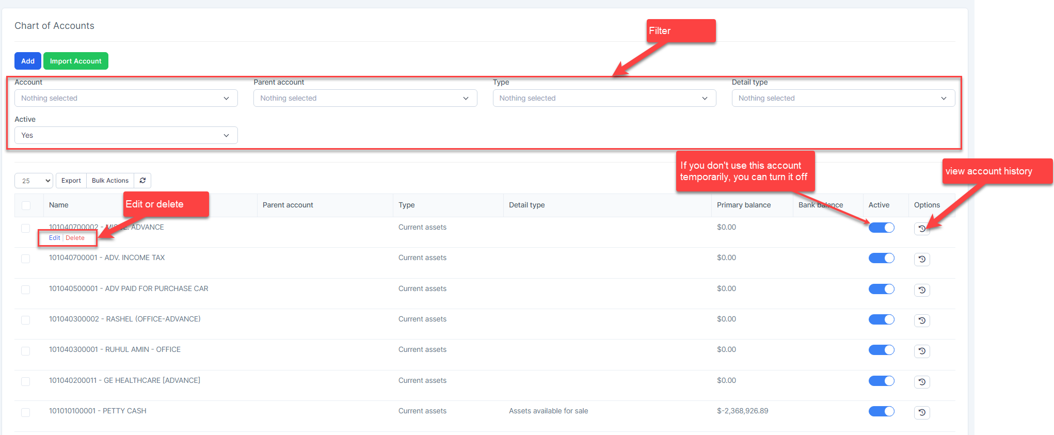Turn off ADV. INCOME TAX active switch
1054x435 pixels.
tap(881, 258)
